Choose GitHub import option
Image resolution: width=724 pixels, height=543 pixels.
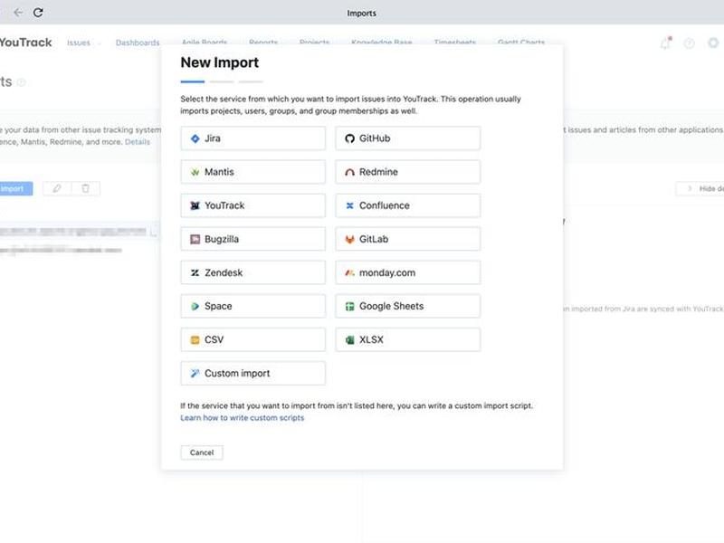[408, 138]
